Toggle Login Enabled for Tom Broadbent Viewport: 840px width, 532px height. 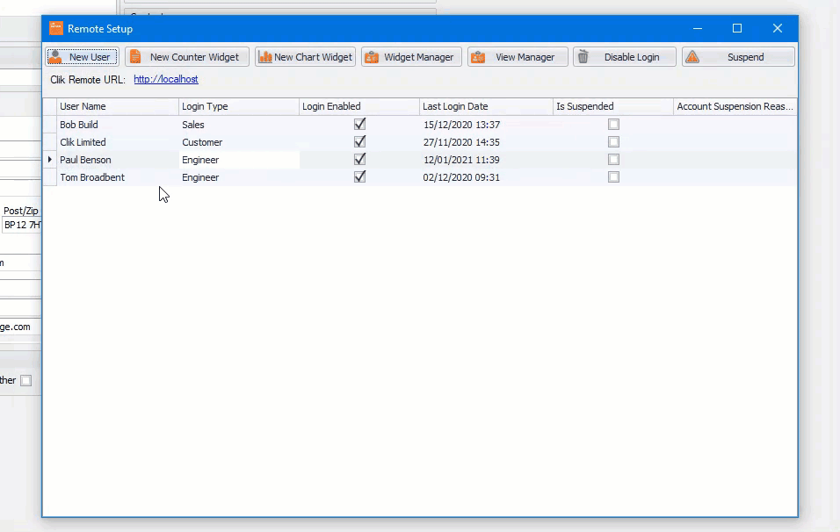pos(360,177)
